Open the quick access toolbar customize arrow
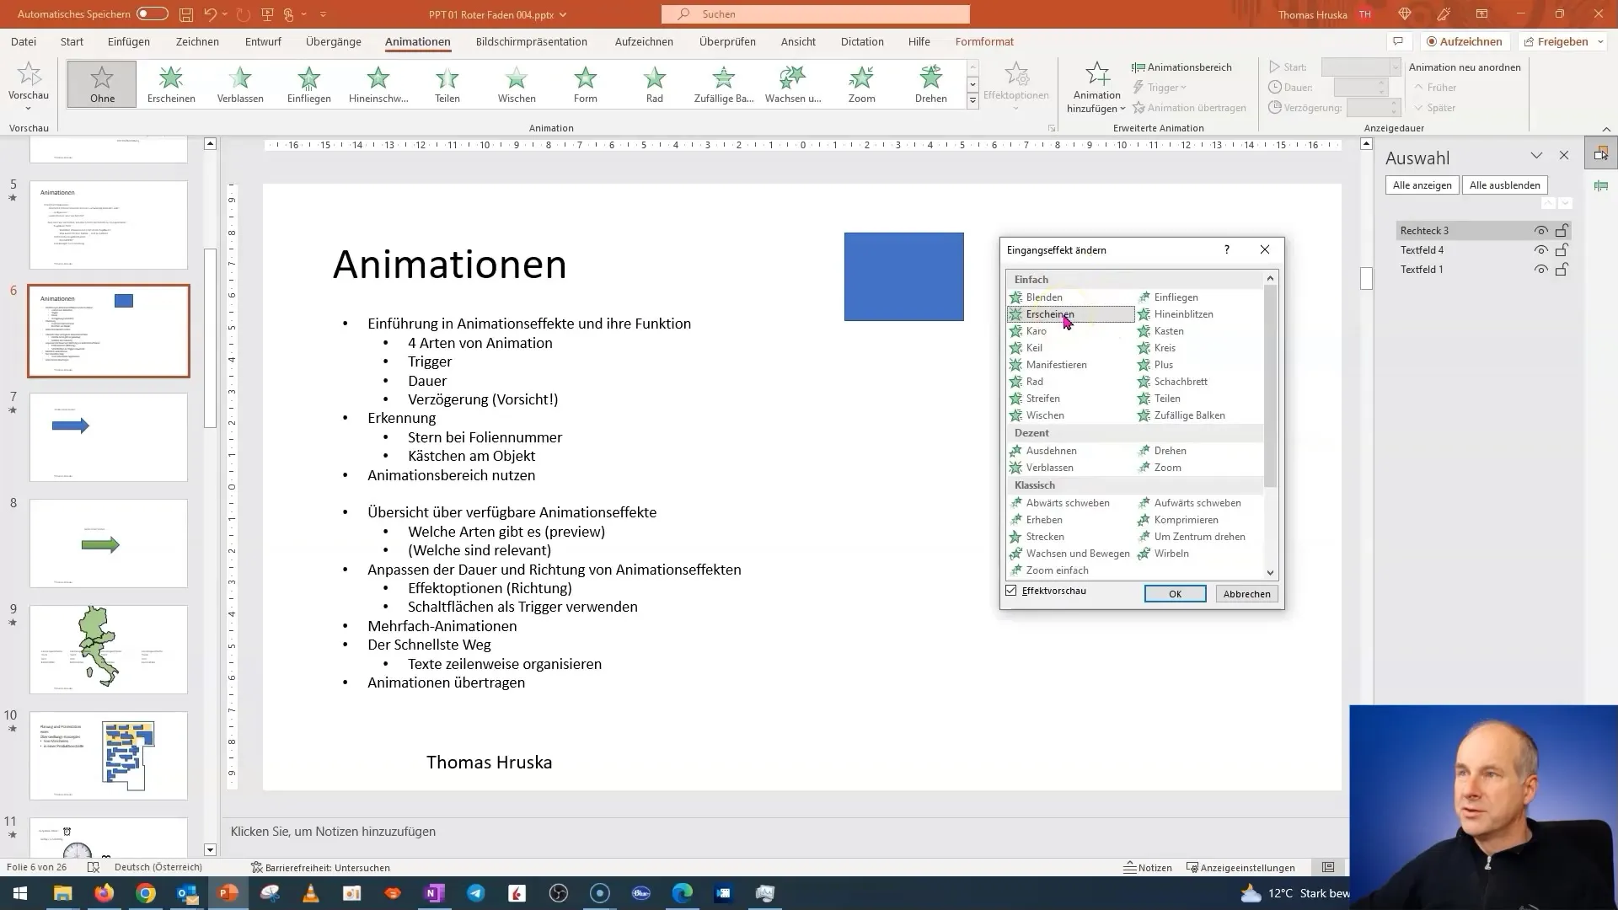Image resolution: width=1618 pixels, height=910 pixels. (x=323, y=14)
